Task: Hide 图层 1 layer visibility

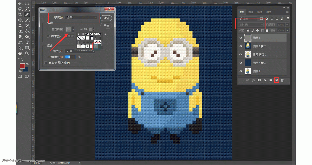Action: [x=241, y=38]
